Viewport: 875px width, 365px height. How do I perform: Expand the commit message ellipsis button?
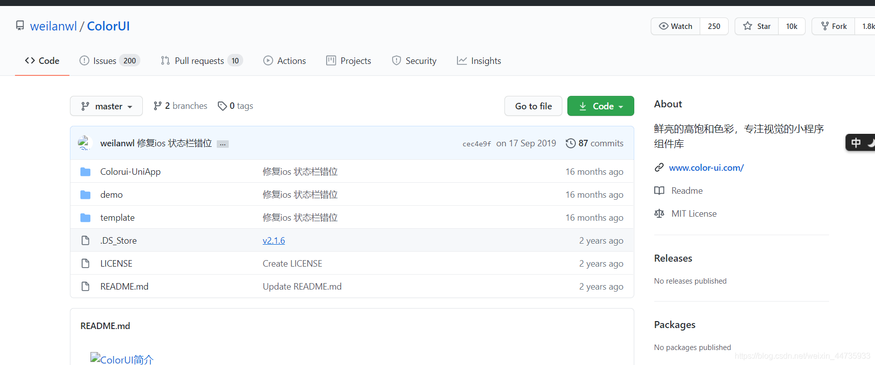223,144
